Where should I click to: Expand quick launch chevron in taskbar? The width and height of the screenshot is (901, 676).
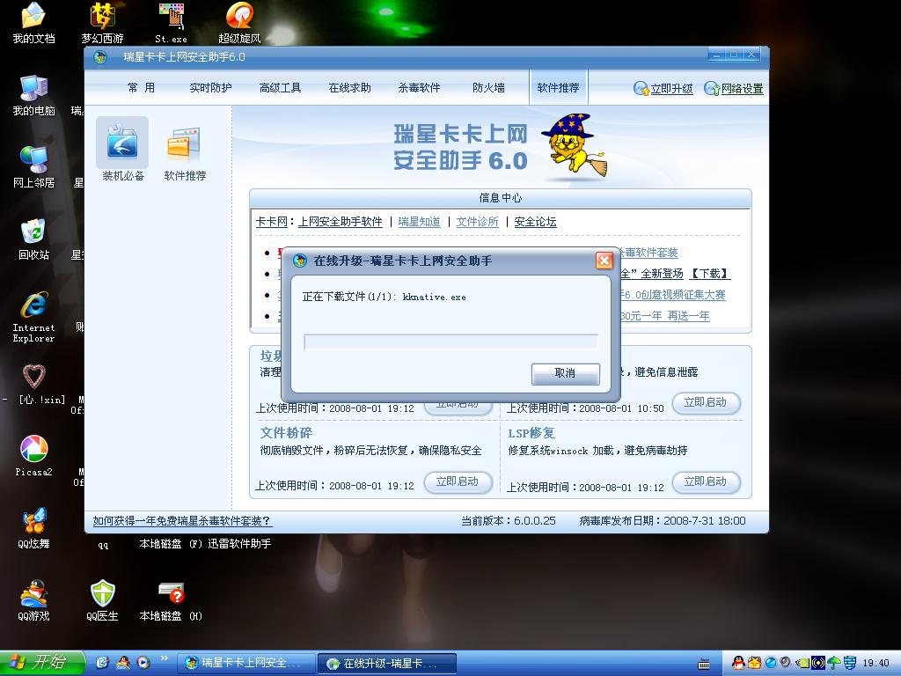164,658
